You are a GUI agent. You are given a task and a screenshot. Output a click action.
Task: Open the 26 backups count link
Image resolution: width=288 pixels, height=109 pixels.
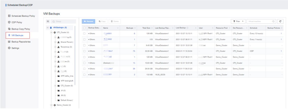point(134,69)
